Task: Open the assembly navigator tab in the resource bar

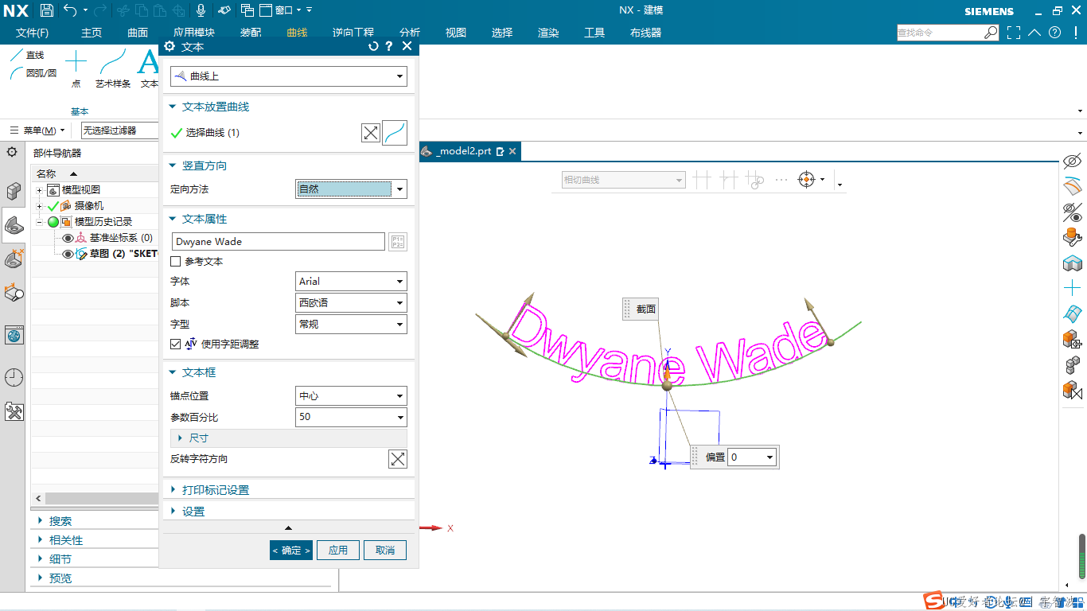Action: 14,191
